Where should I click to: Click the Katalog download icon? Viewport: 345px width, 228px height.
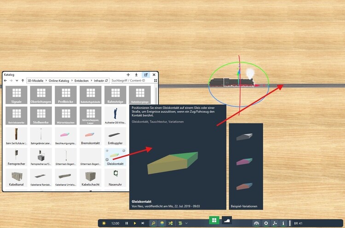pyautogui.click(x=137, y=75)
